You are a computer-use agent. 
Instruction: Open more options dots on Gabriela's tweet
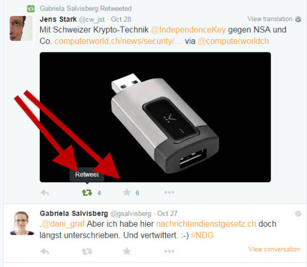click(169, 251)
